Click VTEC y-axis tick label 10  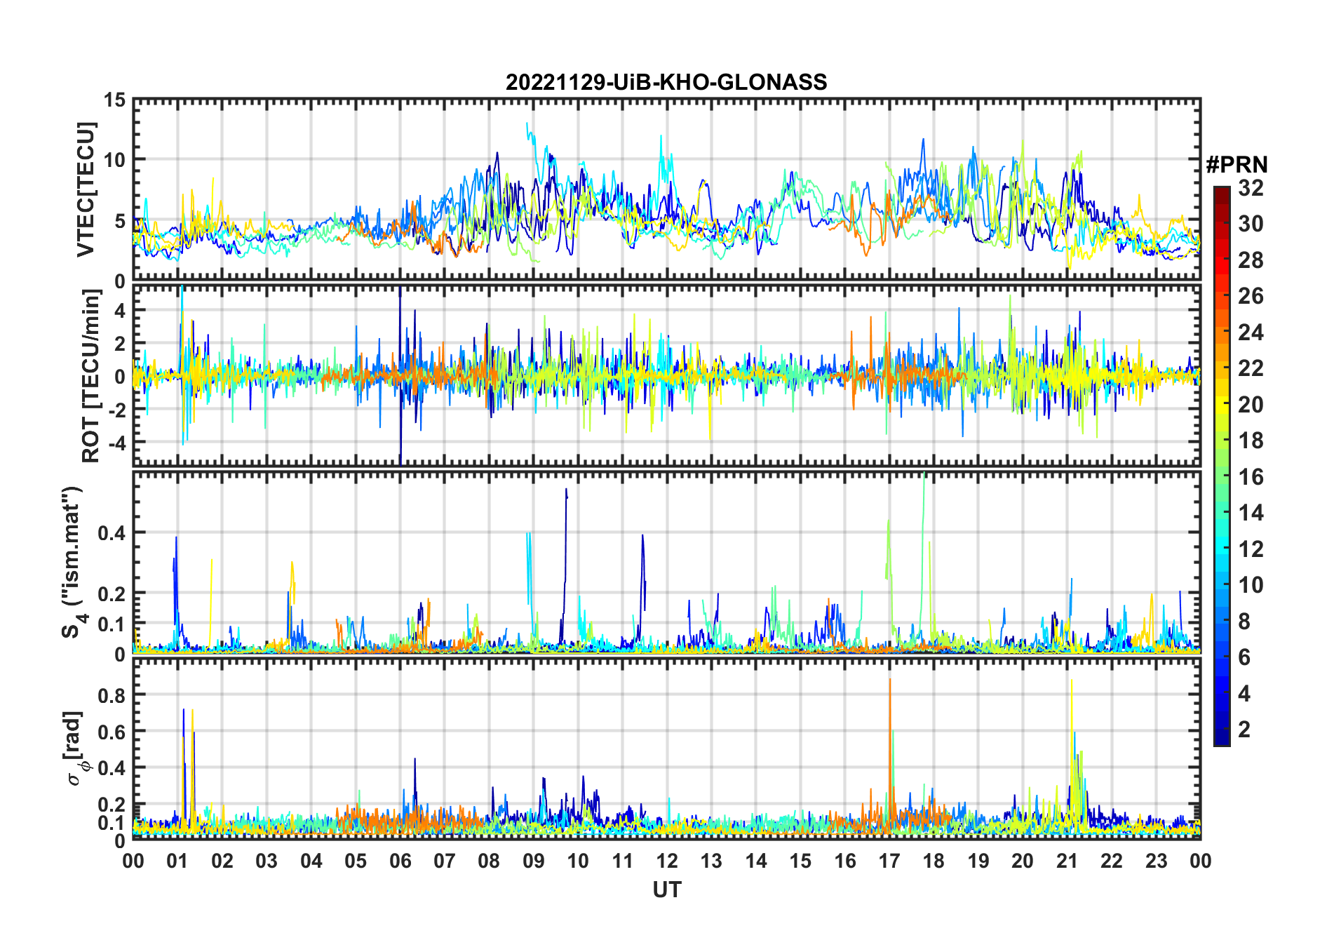pos(114,160)
